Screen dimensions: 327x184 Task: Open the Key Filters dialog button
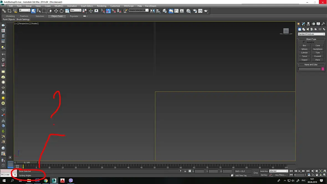[280, 175]
